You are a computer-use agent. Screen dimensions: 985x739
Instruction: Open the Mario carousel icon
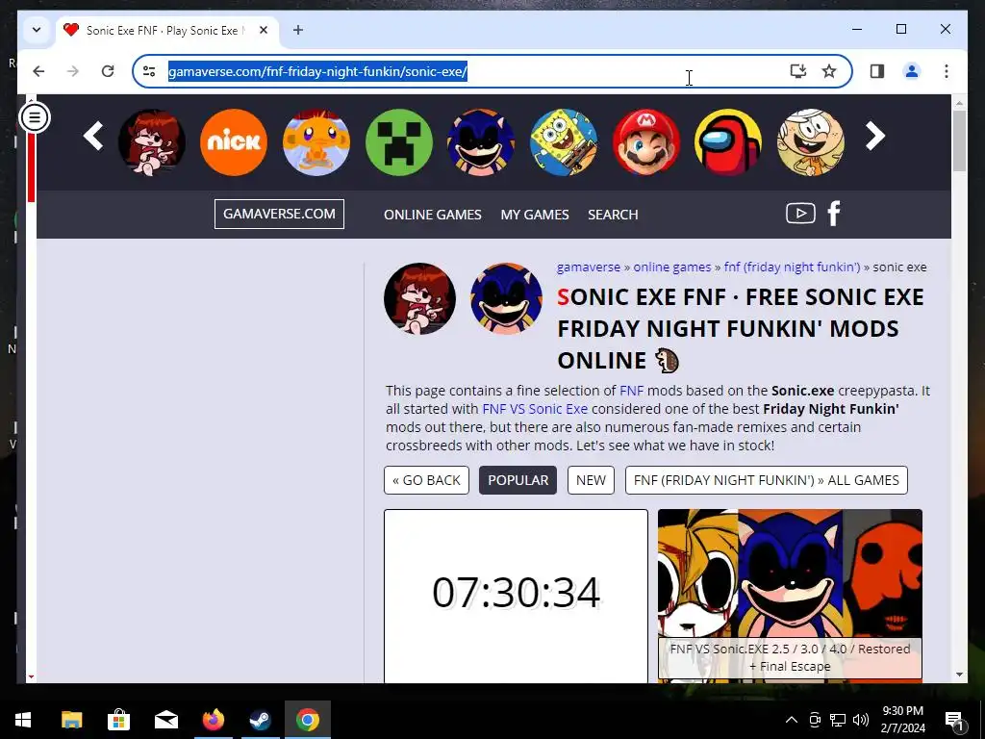click(645, 142)
